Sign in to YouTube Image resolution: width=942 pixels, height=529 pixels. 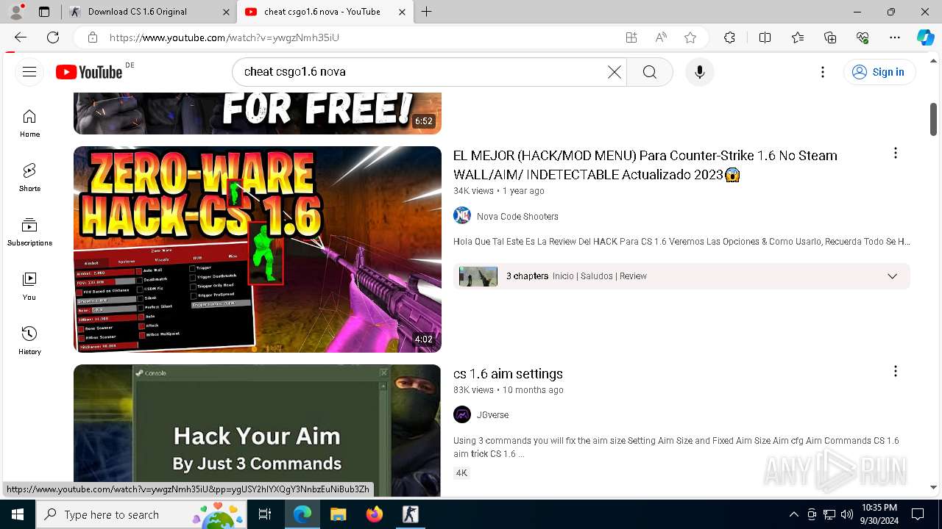[879, 71]
